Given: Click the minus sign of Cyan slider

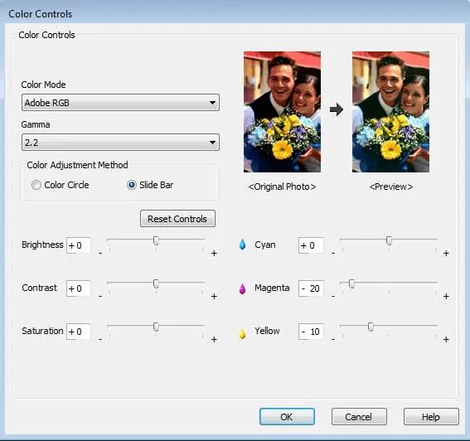Looking at the screenshot, I should pos(333,254).
